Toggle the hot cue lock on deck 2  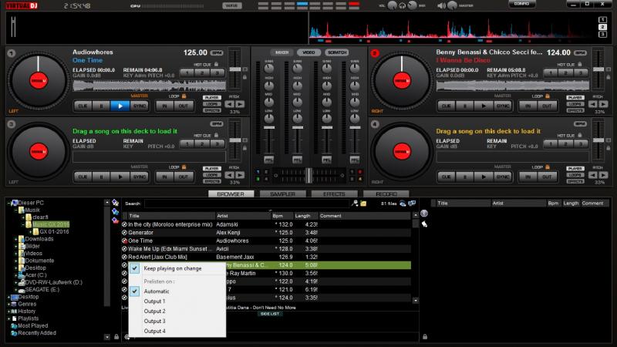[x=580, y=64]
